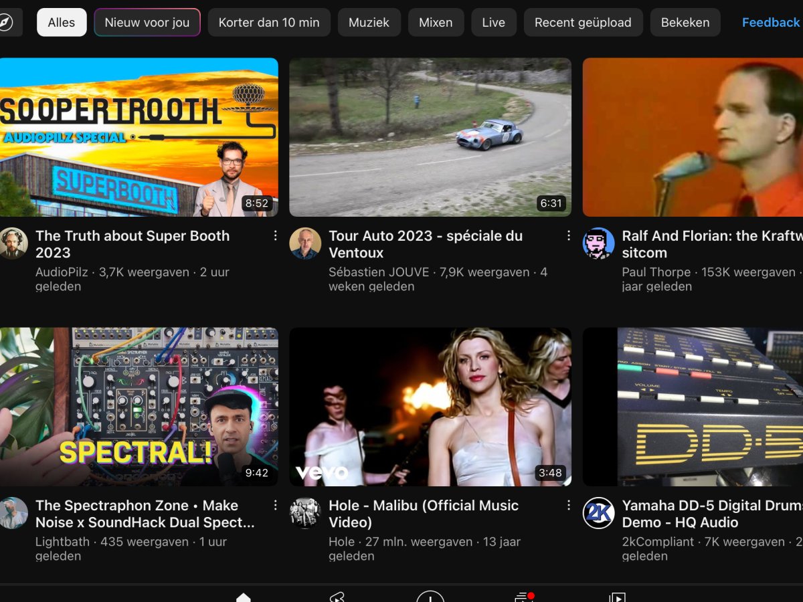Select the Bekeken filter chip
Image resolution: width=803 pixels, height=602 pixels.
click(685, 22)
